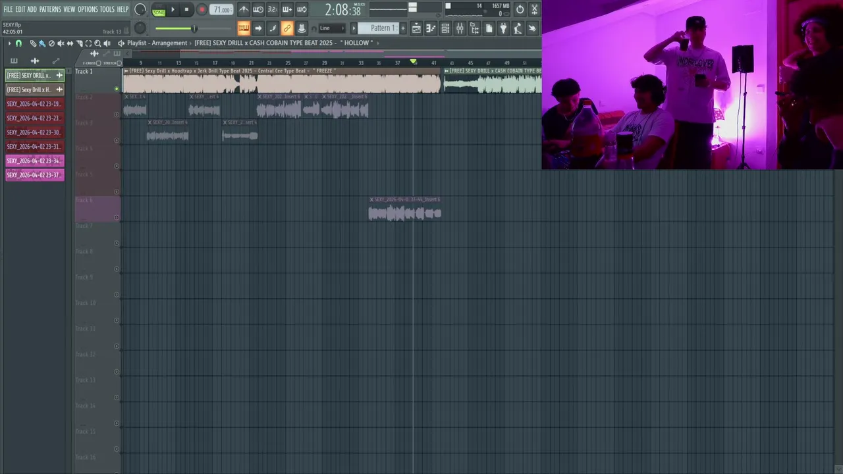This screenshot has height=474, width=843.
Task: Click the Play transport button
Action: (173, 10)
